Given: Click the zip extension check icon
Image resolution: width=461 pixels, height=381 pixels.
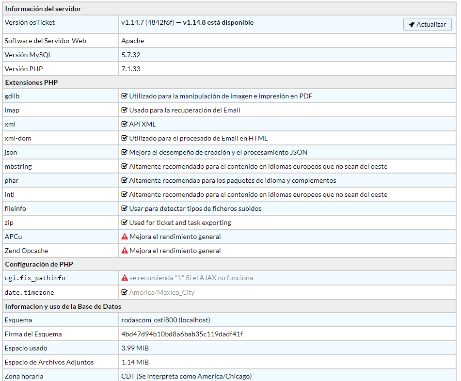Looking at the screenshot, I should click(125, 222).
